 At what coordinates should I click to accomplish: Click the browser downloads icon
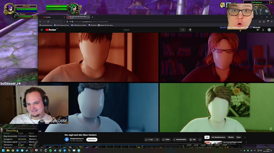(x=260, y=22)
